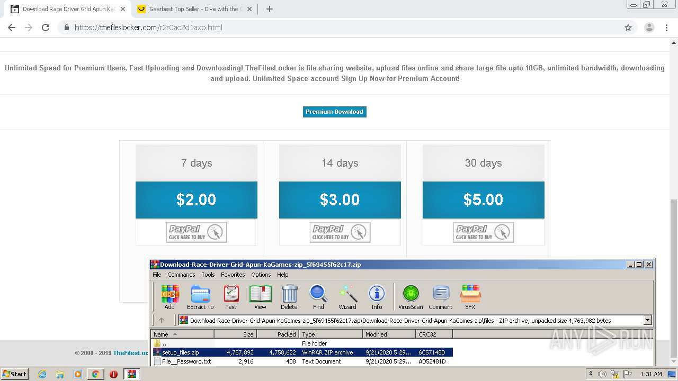Start VirusScan from WinRAR toolbar

coord(411,297)
